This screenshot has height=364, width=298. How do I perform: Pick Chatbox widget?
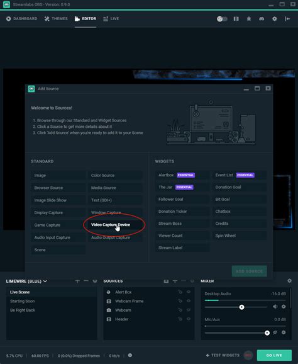tap(239, 211)
